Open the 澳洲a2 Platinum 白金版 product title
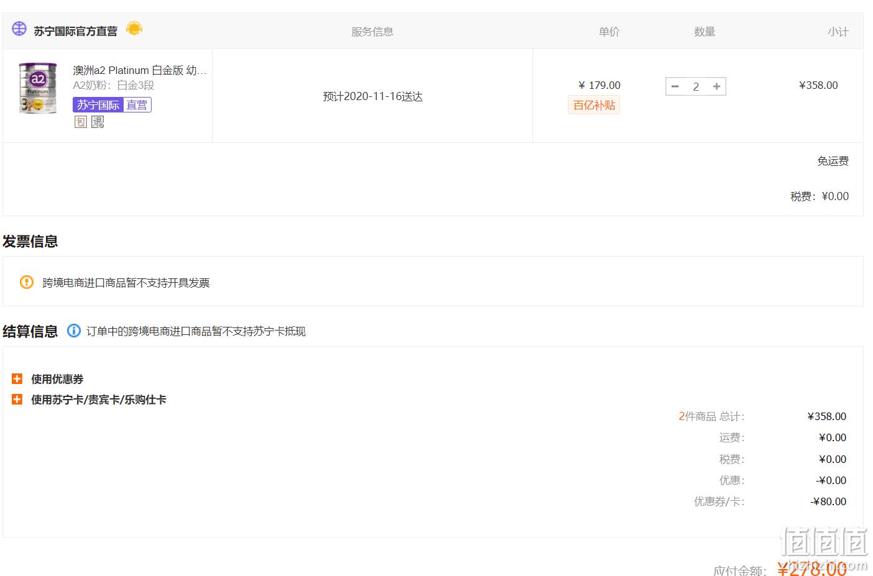The width and height of the screenshot is (873, 576). [140, 70]
